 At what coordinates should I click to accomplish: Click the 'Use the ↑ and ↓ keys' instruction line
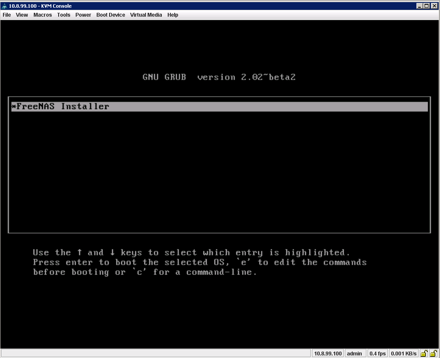[192, 253]
